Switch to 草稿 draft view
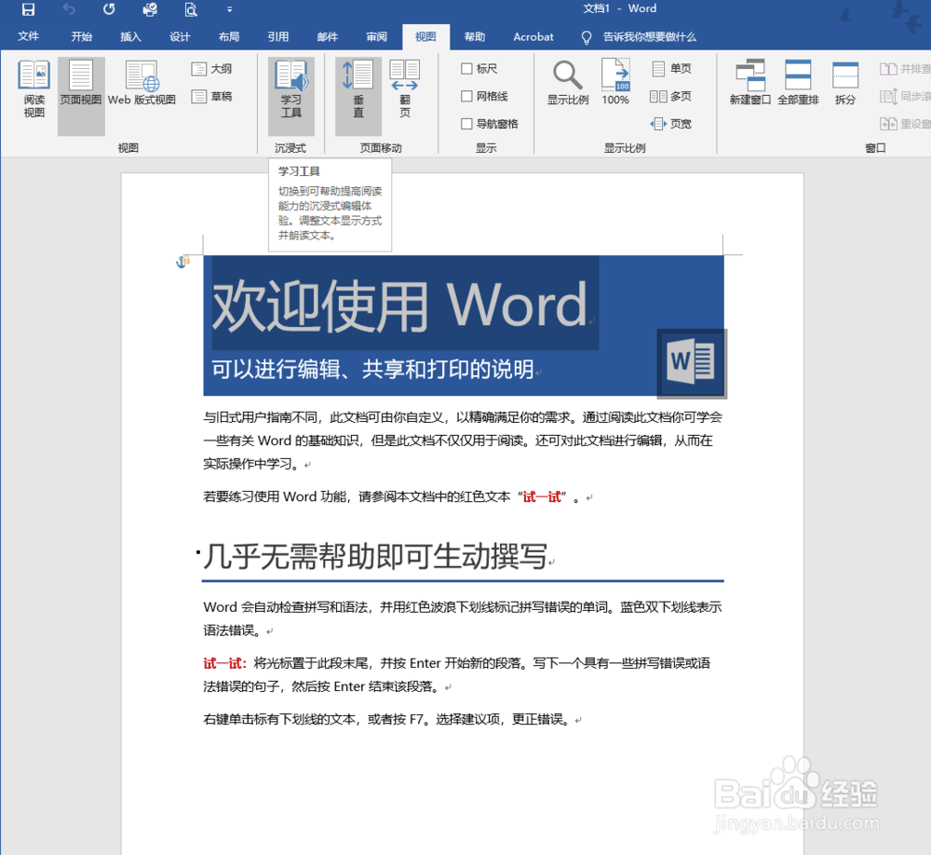Screen dimensions: 931x855 212,96
